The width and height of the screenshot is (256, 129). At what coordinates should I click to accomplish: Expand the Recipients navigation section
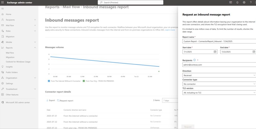coord(35,20)
